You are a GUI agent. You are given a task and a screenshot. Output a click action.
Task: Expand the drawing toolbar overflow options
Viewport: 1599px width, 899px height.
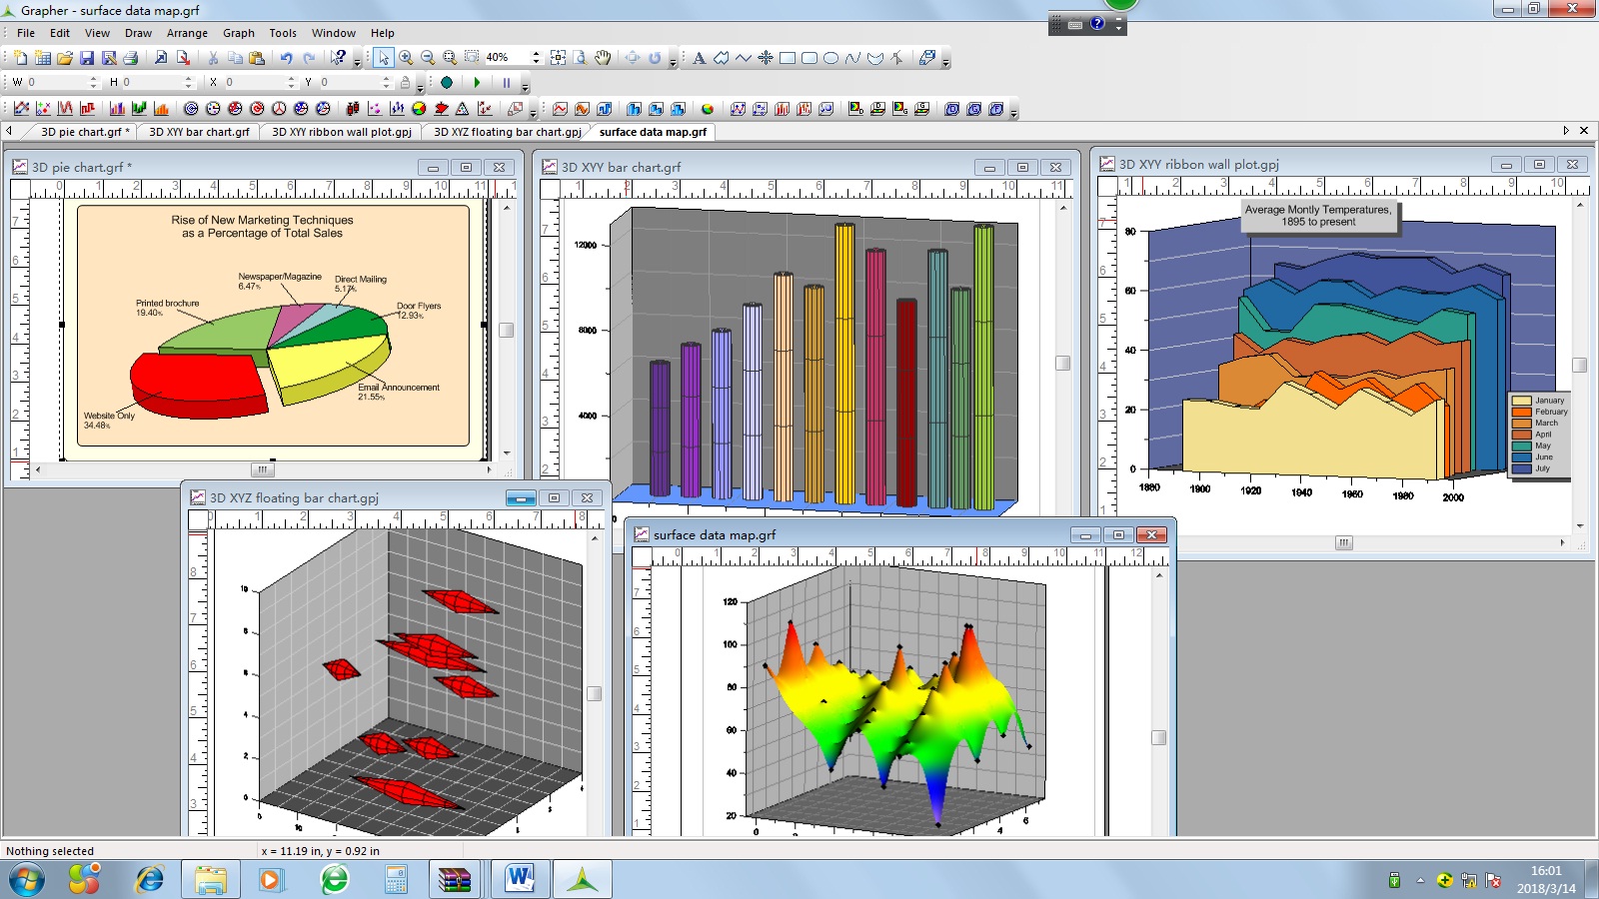click(x=945, y=61)
